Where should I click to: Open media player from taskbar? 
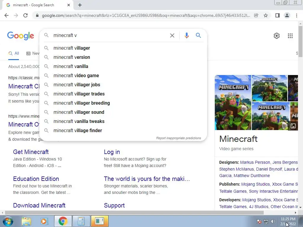coord(44,221)
